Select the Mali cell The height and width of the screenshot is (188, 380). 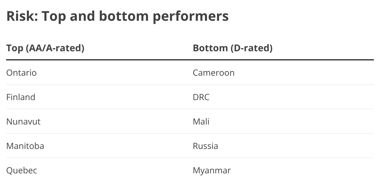201,121
